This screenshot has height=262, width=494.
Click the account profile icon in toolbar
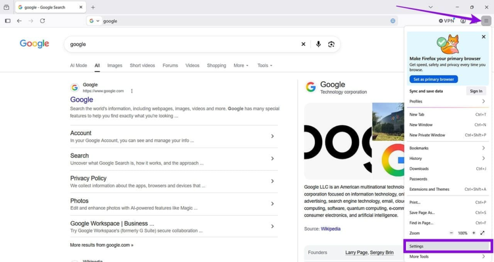[x=463, y=21]
